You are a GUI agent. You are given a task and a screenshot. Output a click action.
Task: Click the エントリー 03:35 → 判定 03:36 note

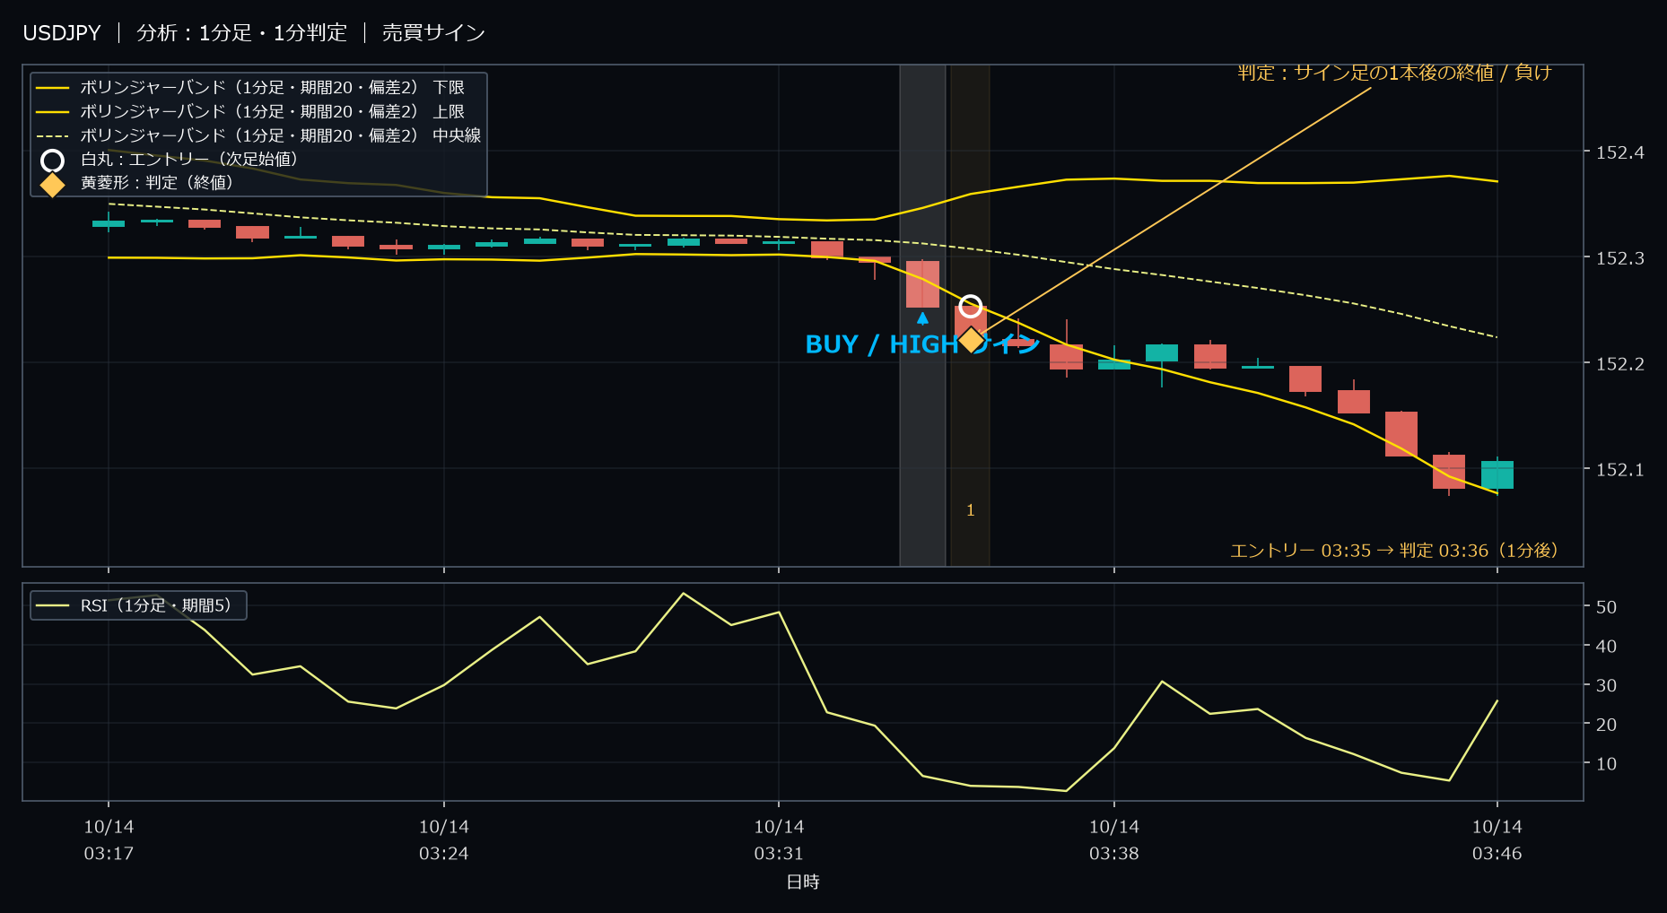[1394, 551]
